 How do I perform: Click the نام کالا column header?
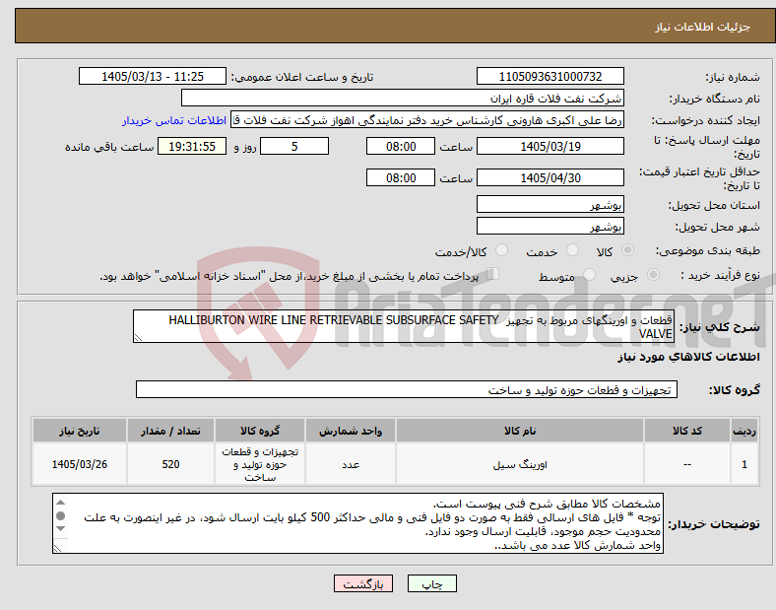(x=520, y=431)
